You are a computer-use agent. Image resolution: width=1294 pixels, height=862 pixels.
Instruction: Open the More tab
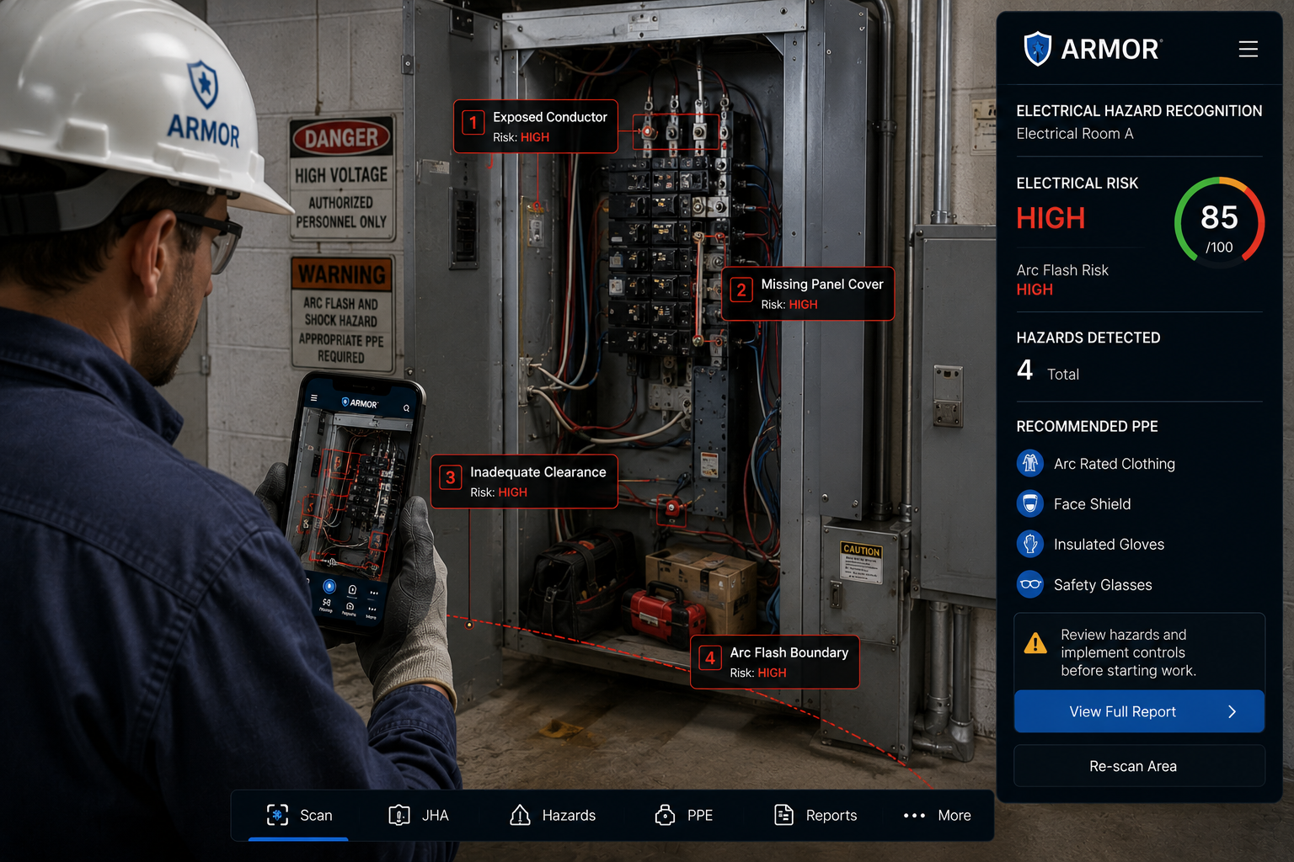pos(937,815)
